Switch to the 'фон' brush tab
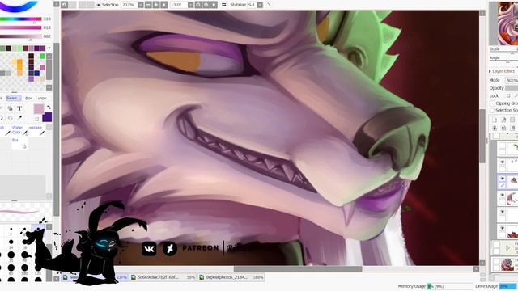Image resolution: width=518 pixels, height=291 pixels. (x=29, y=98)
